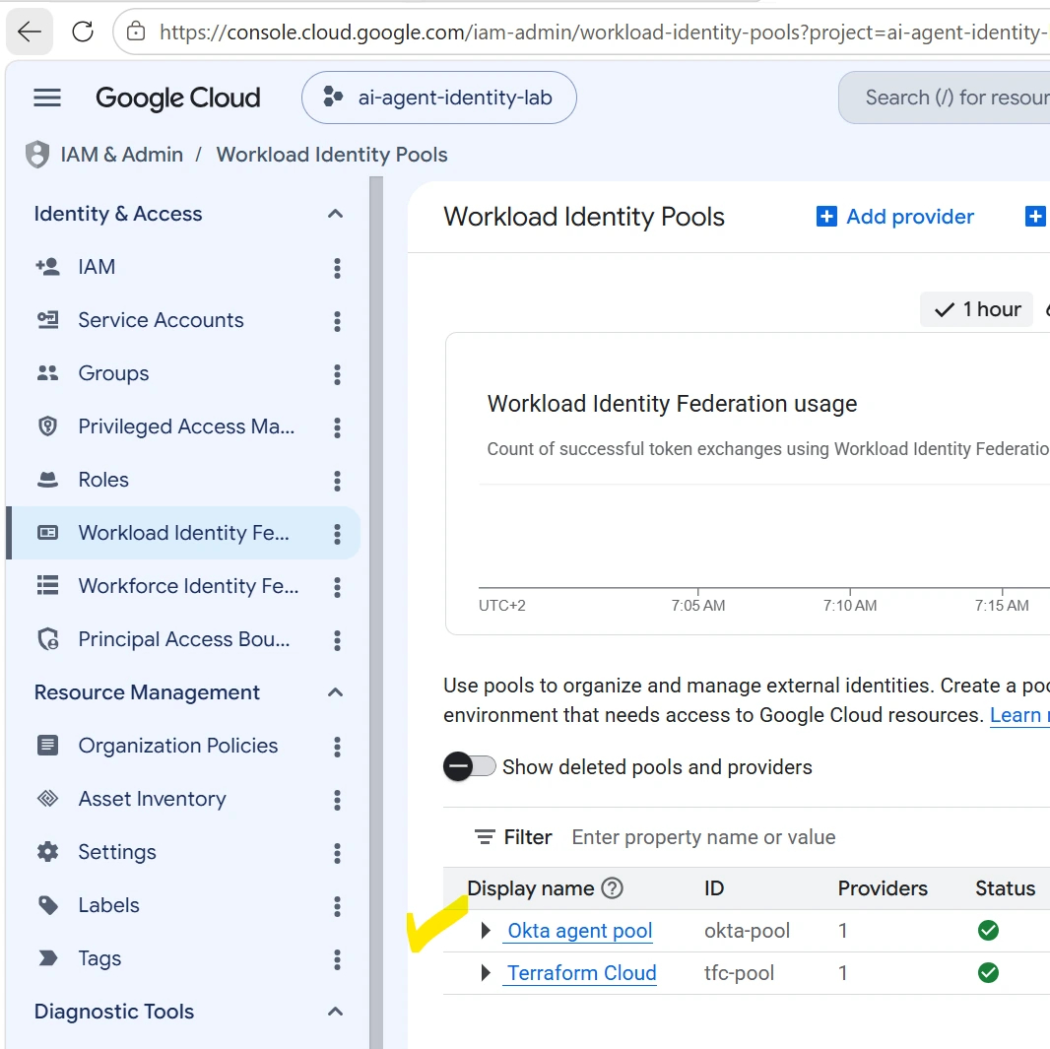Go to IAM & Admin breadcrumb

pos(122,155)
